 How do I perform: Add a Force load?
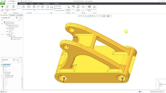point(39,8)
